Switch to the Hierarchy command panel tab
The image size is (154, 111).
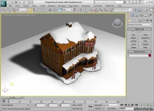pyautogui.click(x=137, y=15)
